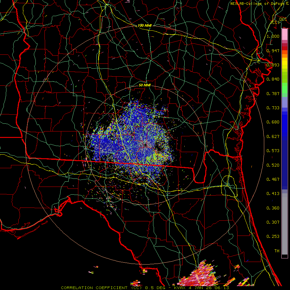
Task: Pick the gray legend band near 0.307
Action: pos(285,224)
